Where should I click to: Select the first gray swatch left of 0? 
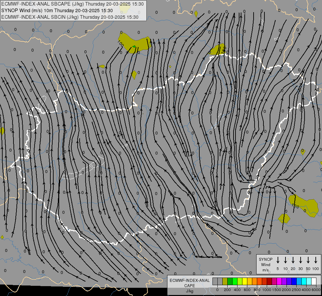pyautogui.click(x=215, y=281)
